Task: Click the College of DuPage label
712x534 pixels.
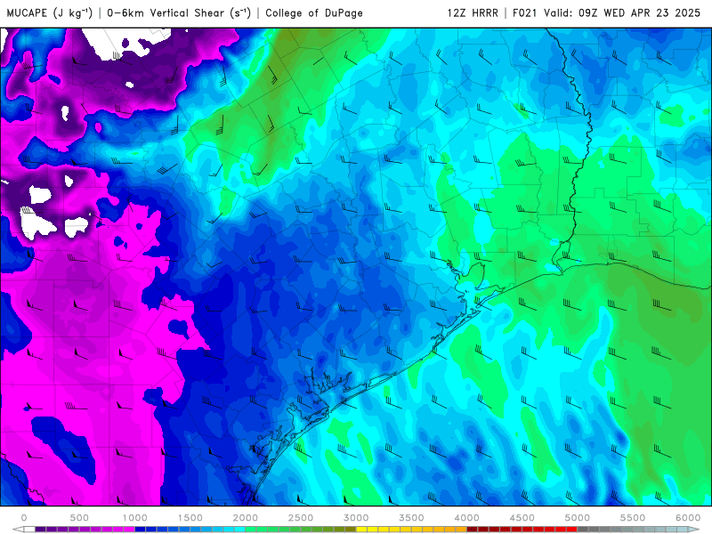Action: pos(314,12)
